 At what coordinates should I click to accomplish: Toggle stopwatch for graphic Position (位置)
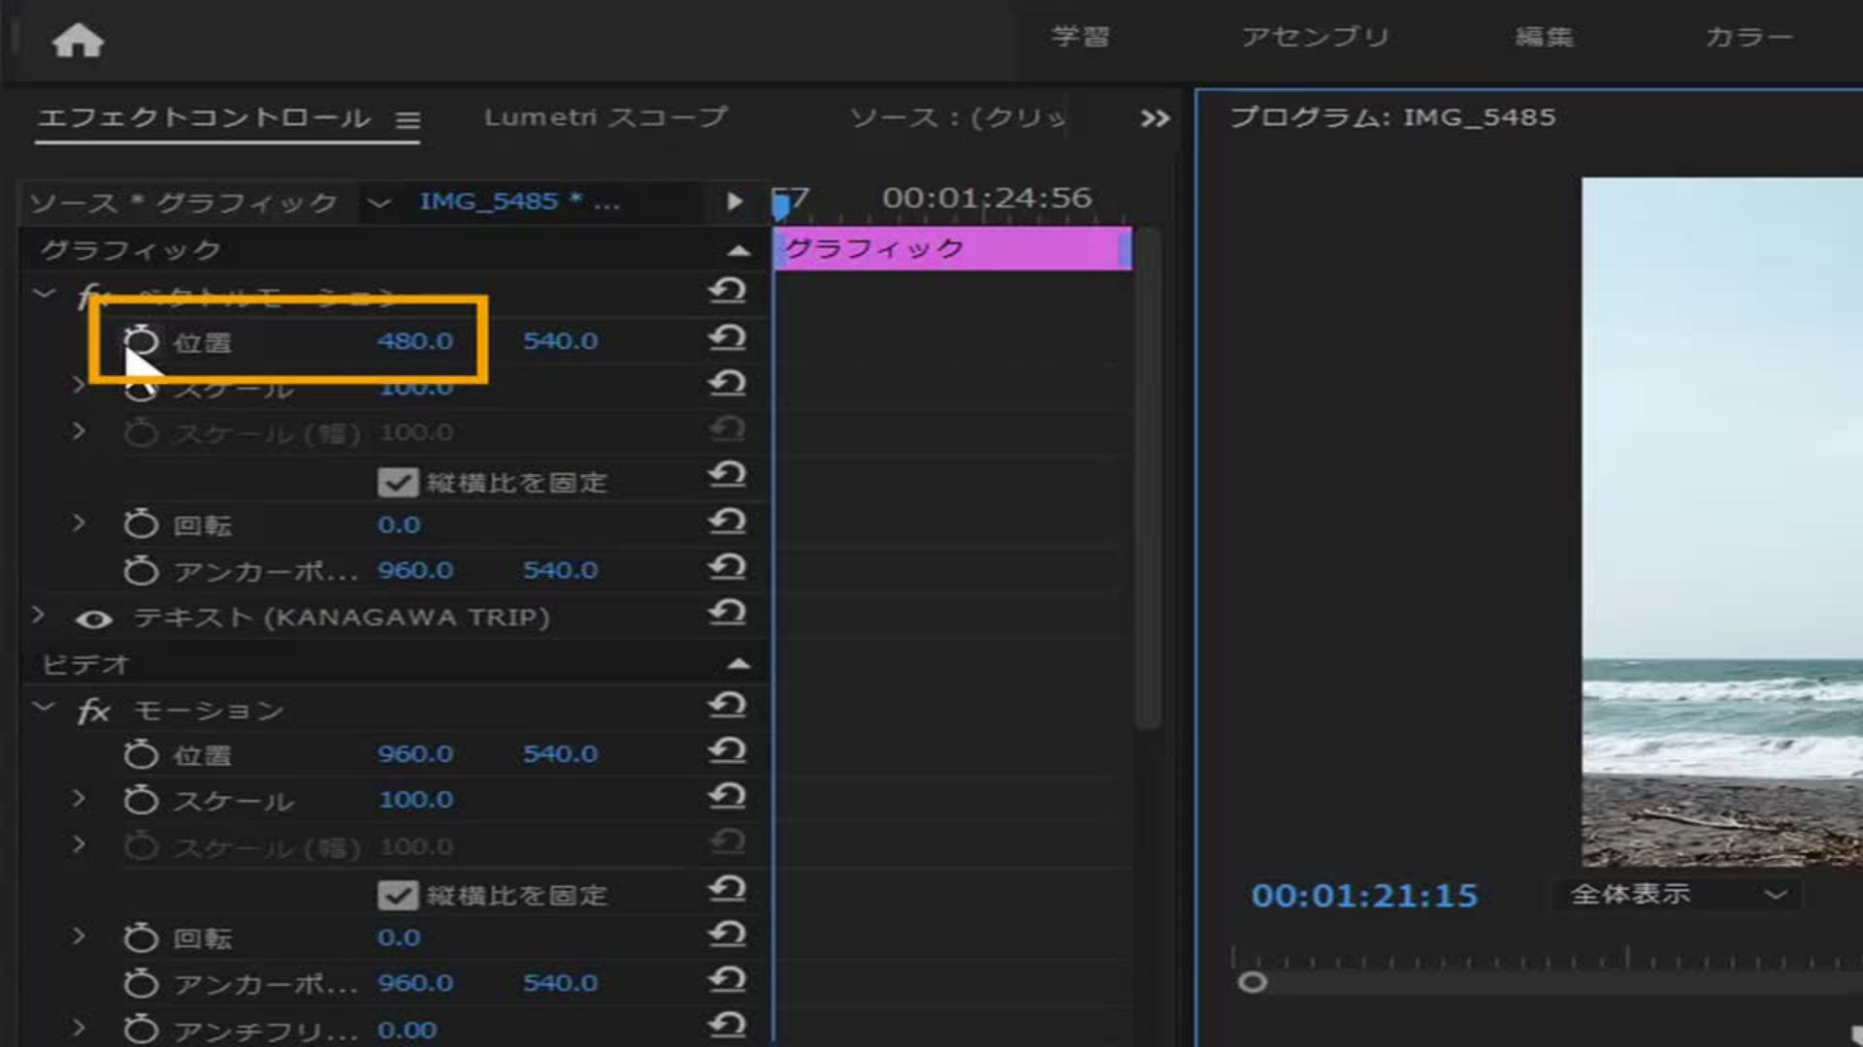click(x=141, y=341)
